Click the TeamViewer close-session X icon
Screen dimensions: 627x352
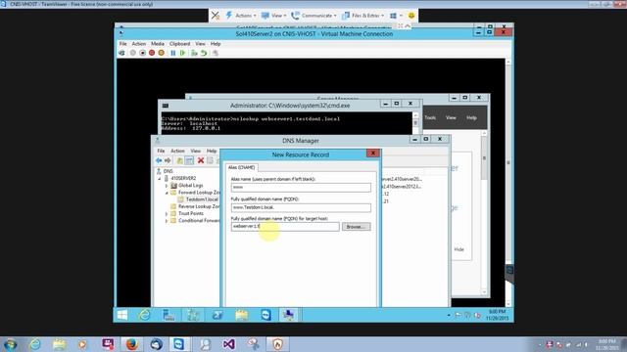click(216, 16)
